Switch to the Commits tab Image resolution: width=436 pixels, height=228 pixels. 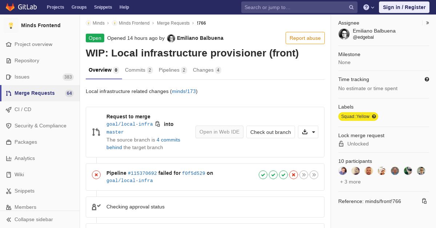tap(138, 70)
